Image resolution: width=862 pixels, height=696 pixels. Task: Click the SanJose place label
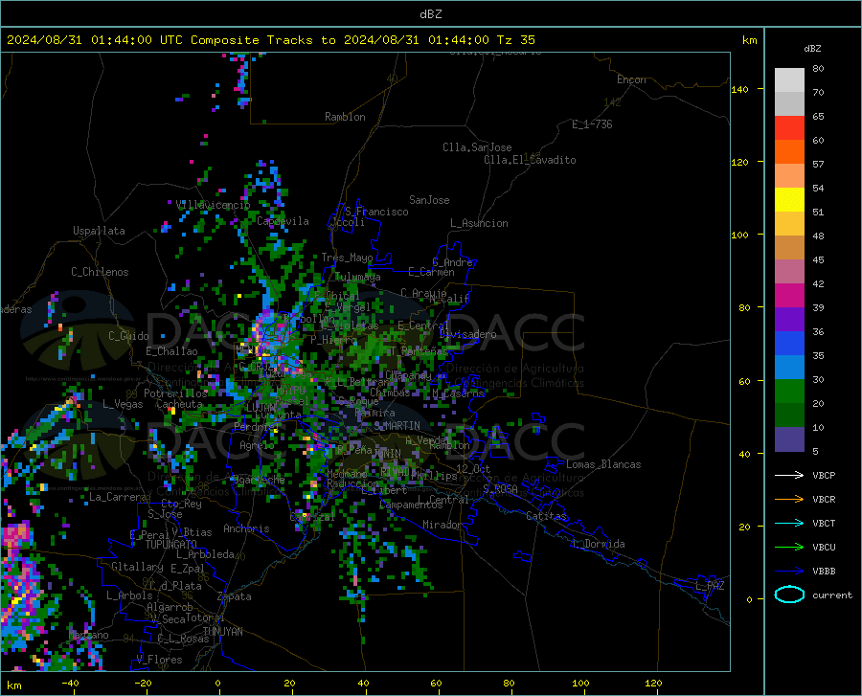point(429,200)
